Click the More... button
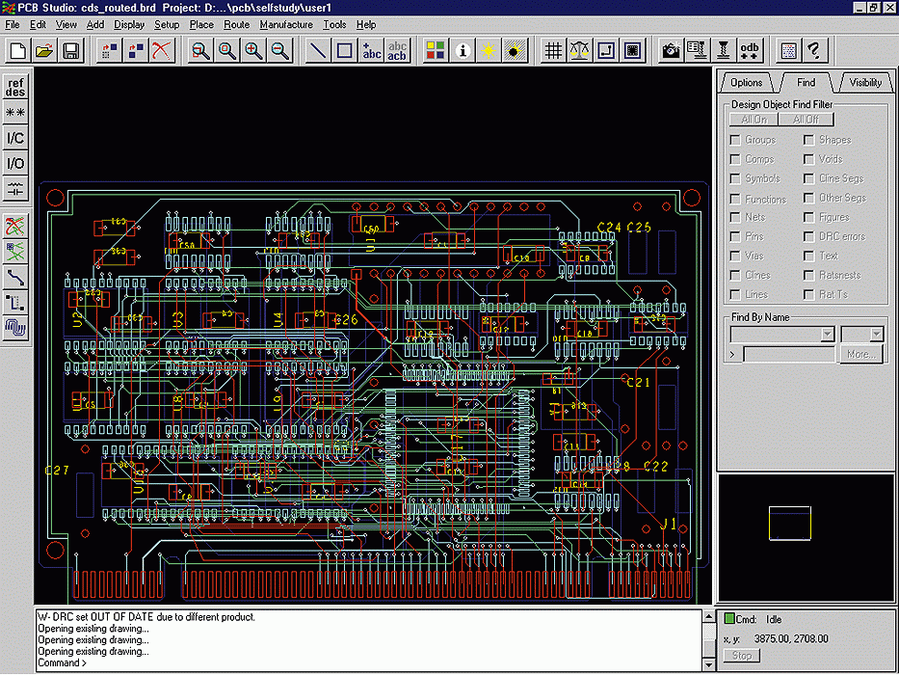Screen dimensions: 899x675 860,354
